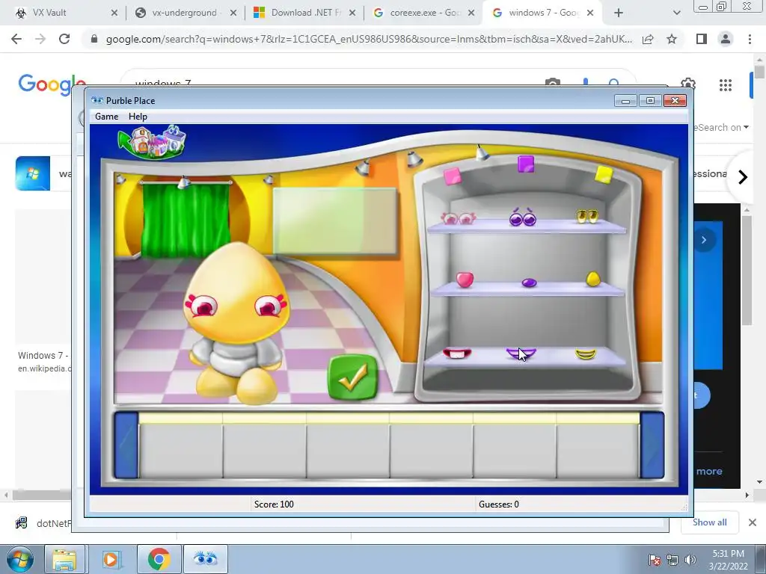
Task: Go back in Chrome
Action: coord(16,39)
